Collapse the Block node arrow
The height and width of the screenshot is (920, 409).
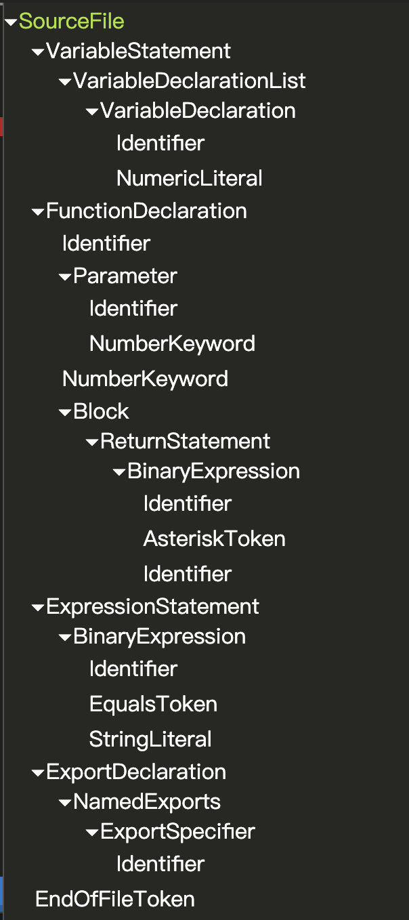(x=65, y=413)
